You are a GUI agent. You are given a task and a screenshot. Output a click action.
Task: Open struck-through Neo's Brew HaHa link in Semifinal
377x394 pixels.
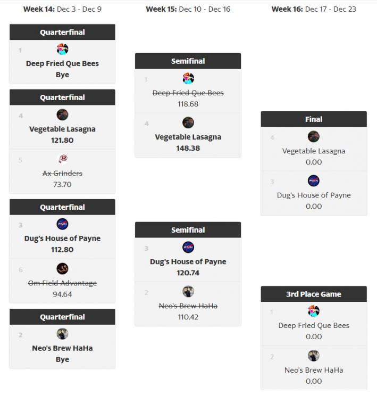pos(188,306)
